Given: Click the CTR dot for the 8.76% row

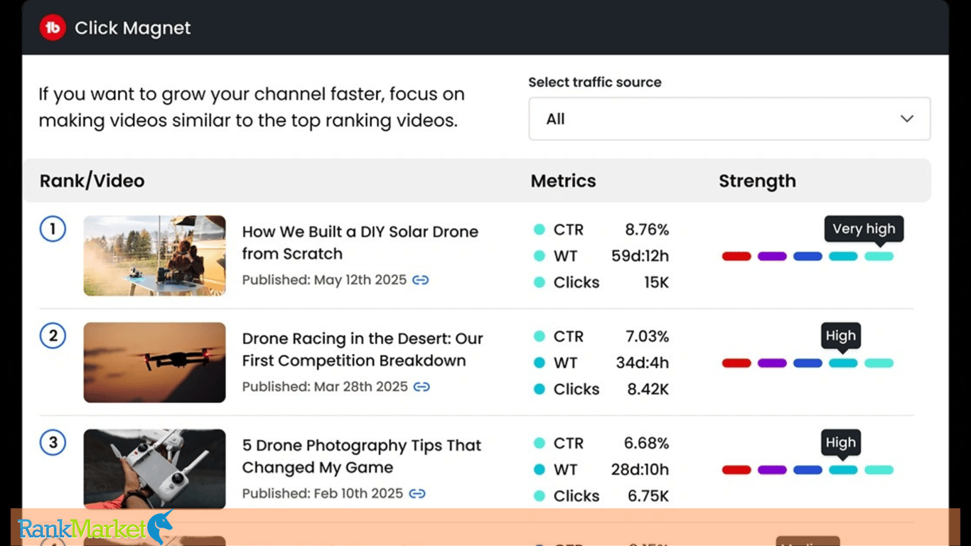Looking at the screenshot, I should click(x=540, y=230).
